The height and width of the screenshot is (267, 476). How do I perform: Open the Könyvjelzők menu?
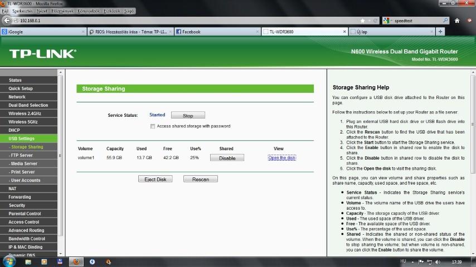click(88, 11)
